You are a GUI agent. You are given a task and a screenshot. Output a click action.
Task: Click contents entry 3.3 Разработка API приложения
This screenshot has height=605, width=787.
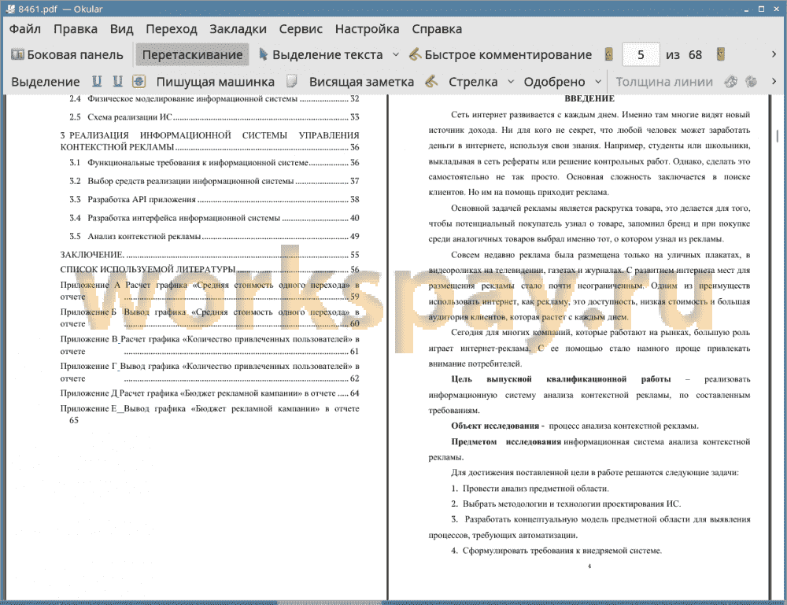(214, 200)
